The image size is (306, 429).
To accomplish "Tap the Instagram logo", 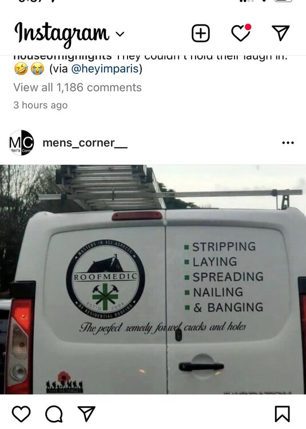I will [x=62, y=33].
